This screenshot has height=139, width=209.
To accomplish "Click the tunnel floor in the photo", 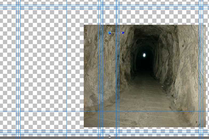I will 144,101.
